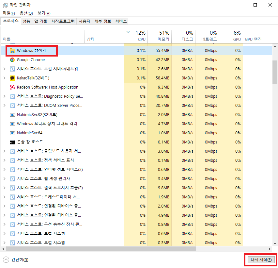Image resolution: width=278 pixels, height=268 pixels.
Task: Click gear icon of 웹 계정 관리자
Action: (12, 179)
